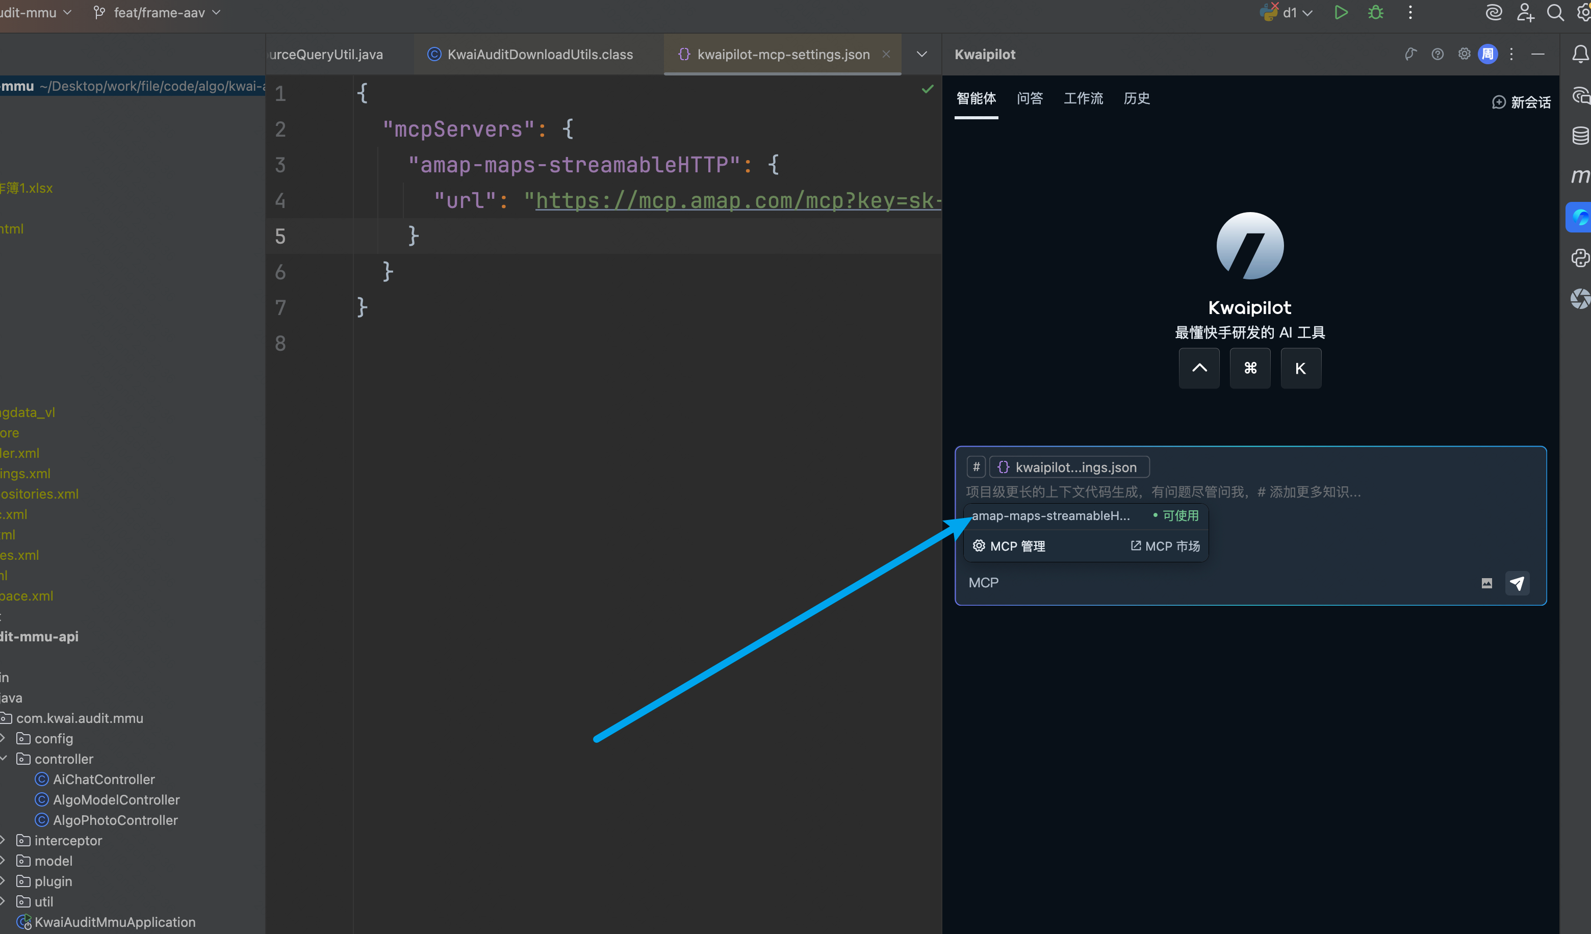Open Kwaipilot settings gear icon

coord(1464,54)
